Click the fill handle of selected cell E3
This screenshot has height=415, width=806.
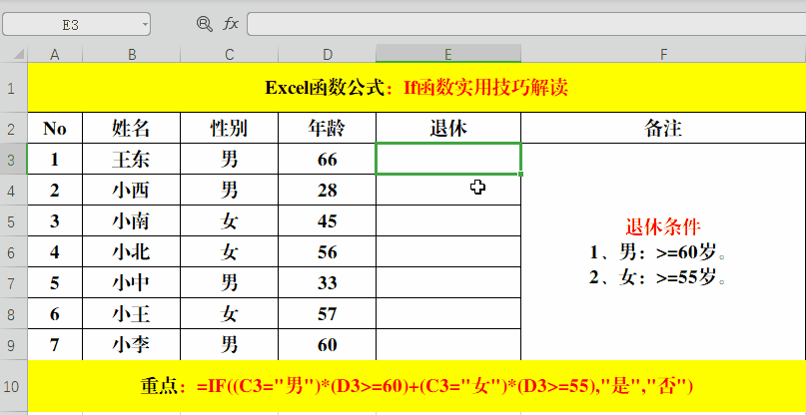click(520, 175)
